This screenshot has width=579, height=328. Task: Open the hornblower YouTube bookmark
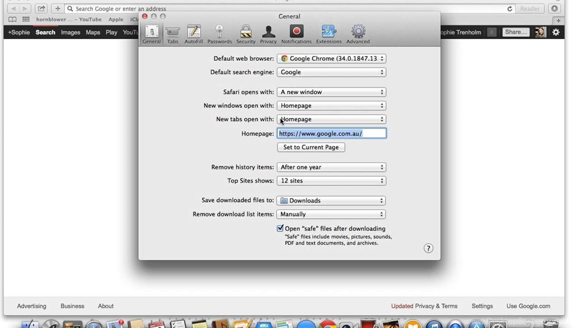69,19
